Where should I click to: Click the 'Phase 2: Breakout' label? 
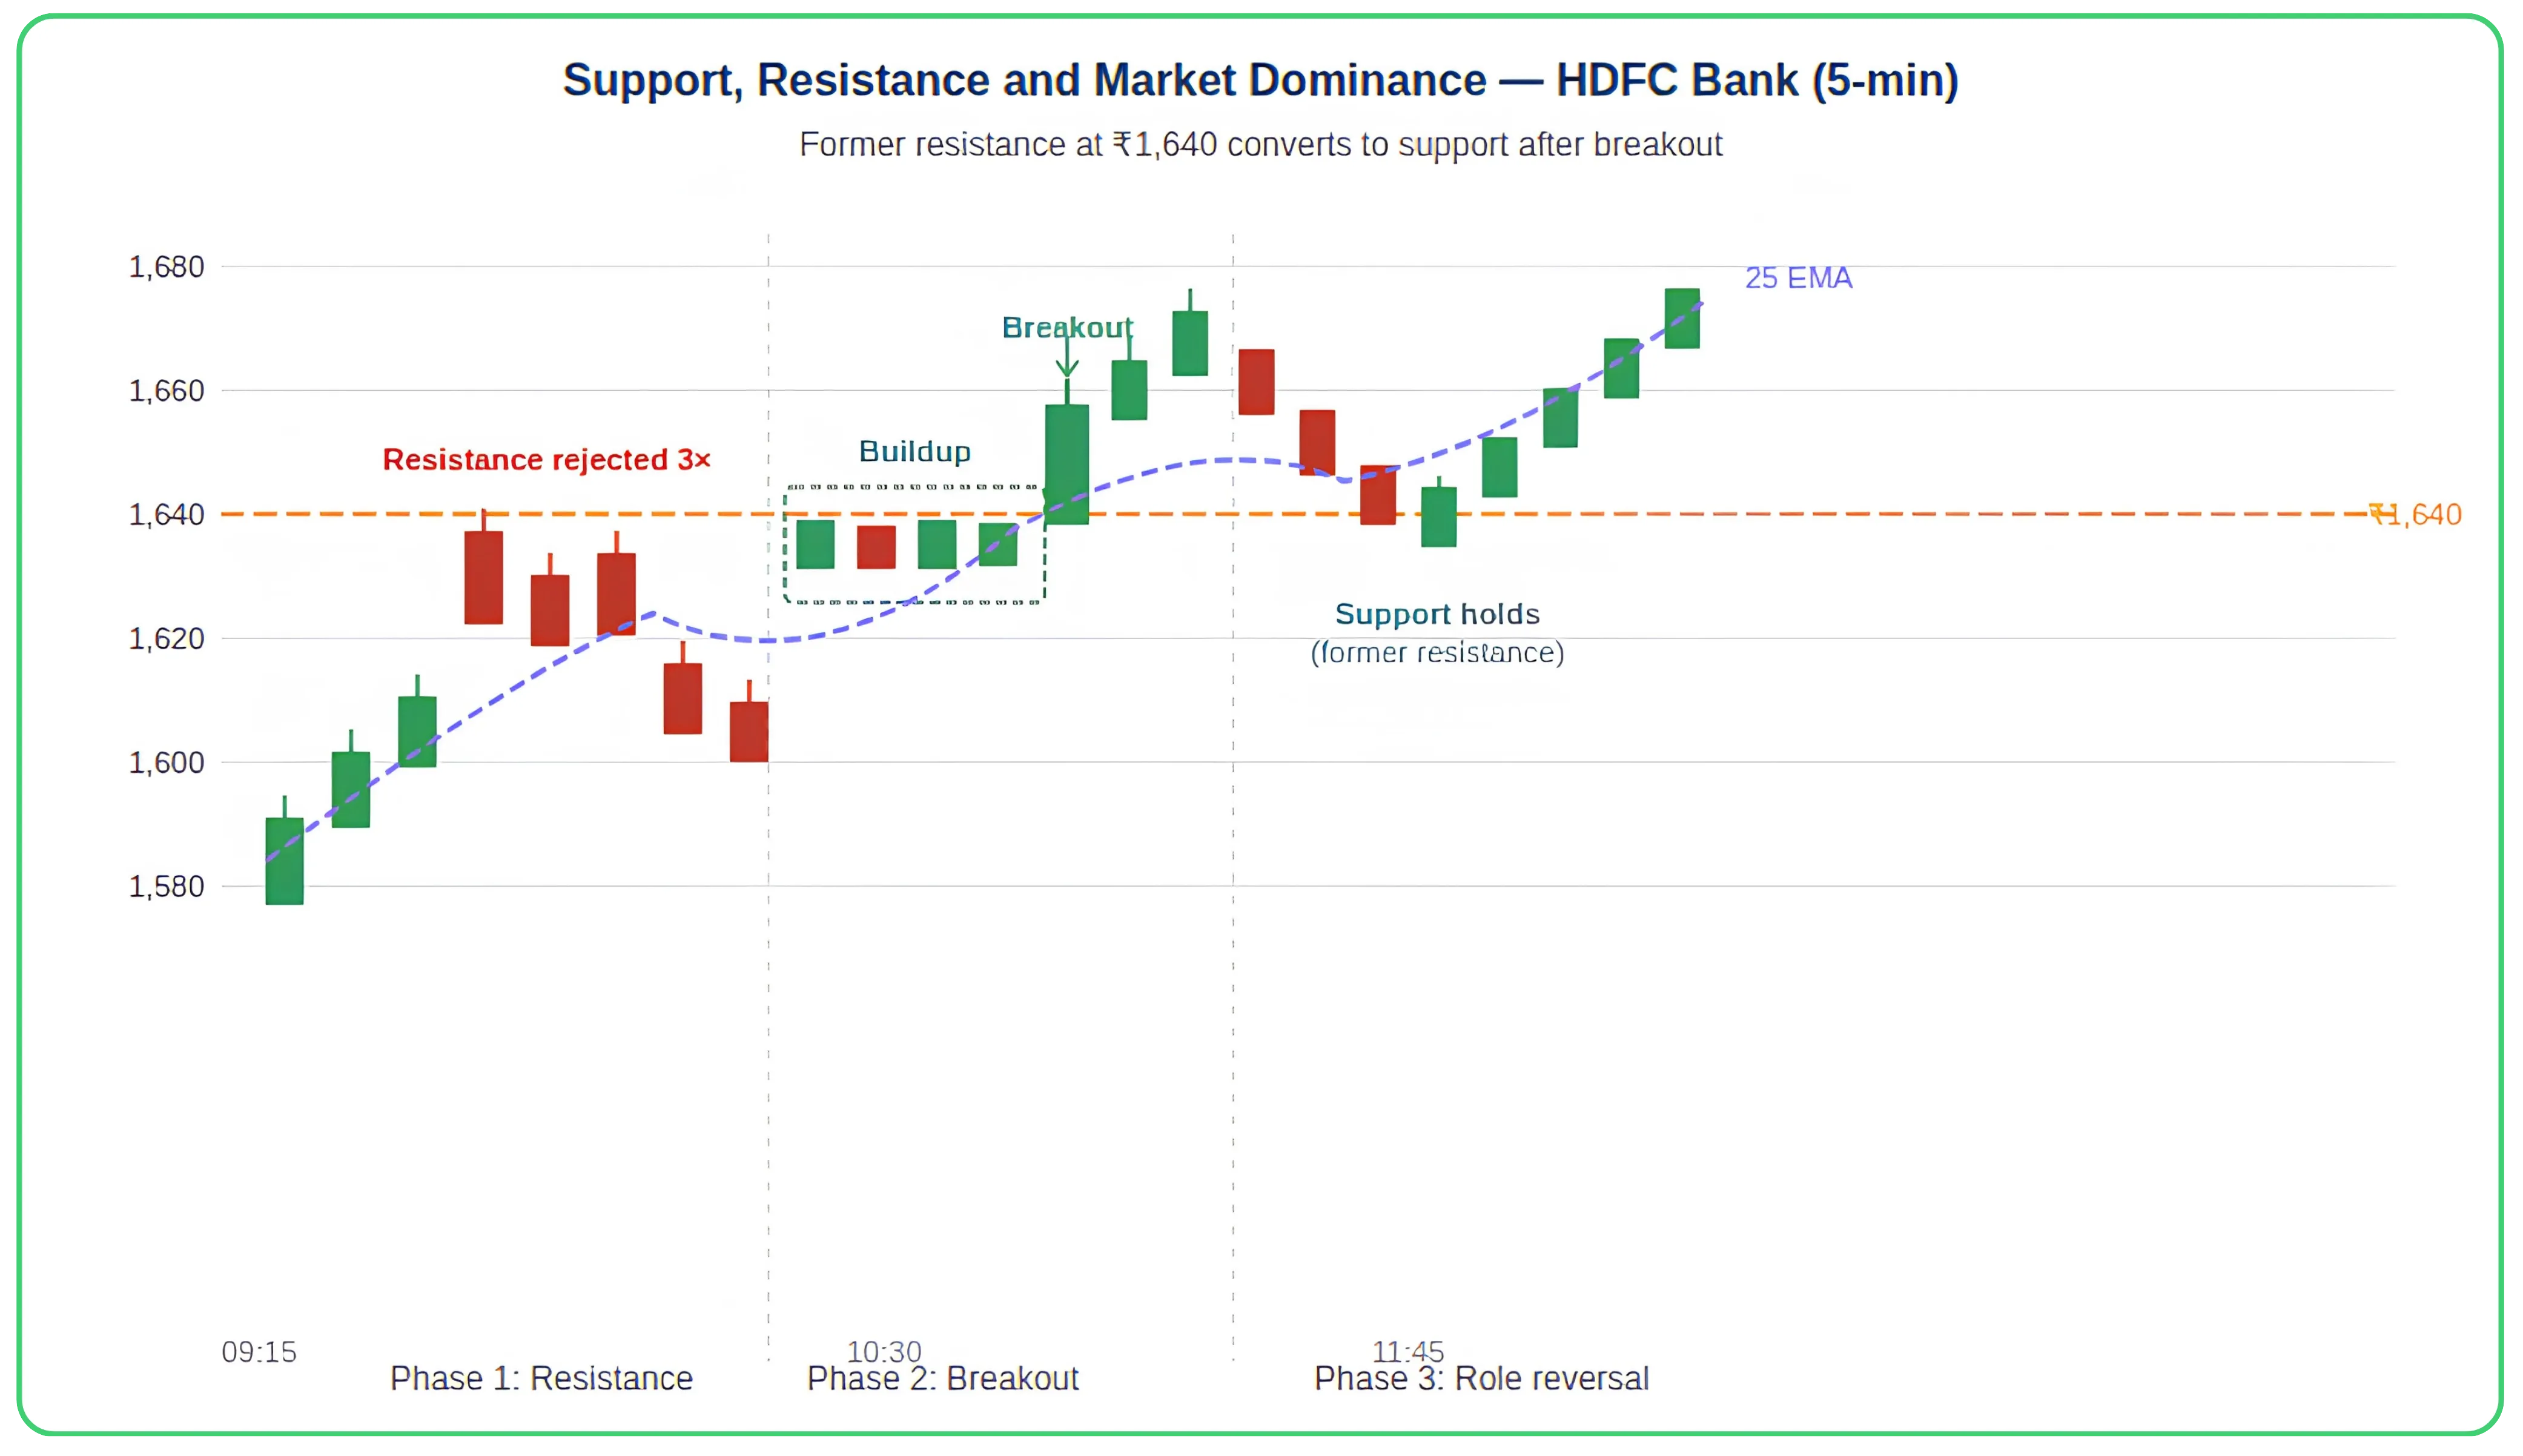(942, 1379)
